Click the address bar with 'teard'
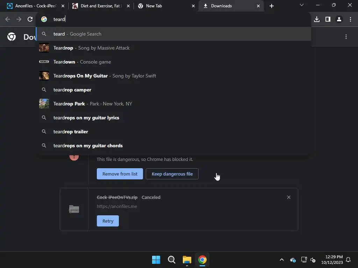 point(173,19)
